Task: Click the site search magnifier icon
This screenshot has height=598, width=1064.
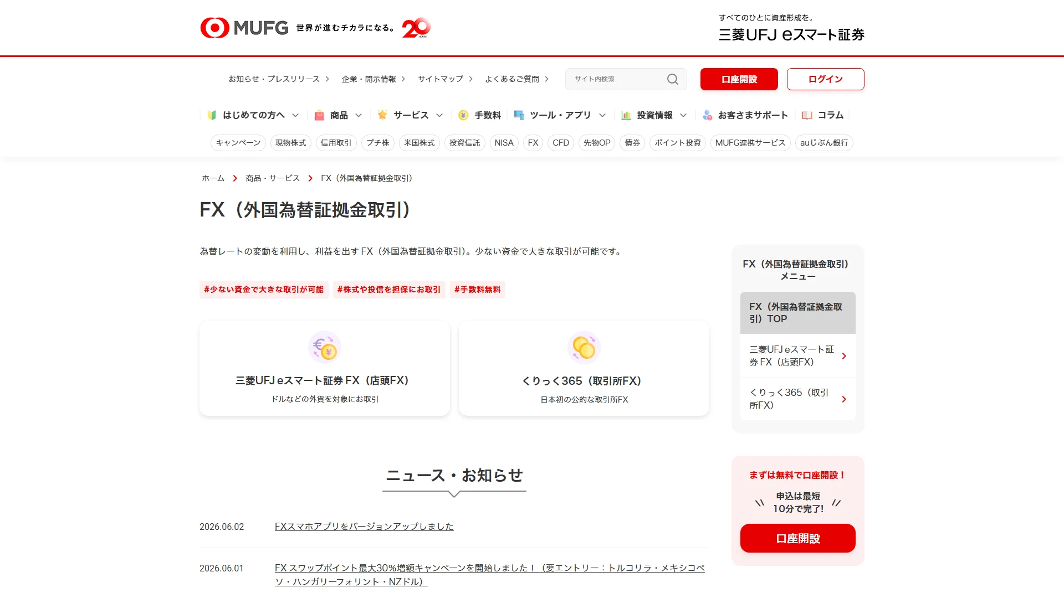Action: 672,79
